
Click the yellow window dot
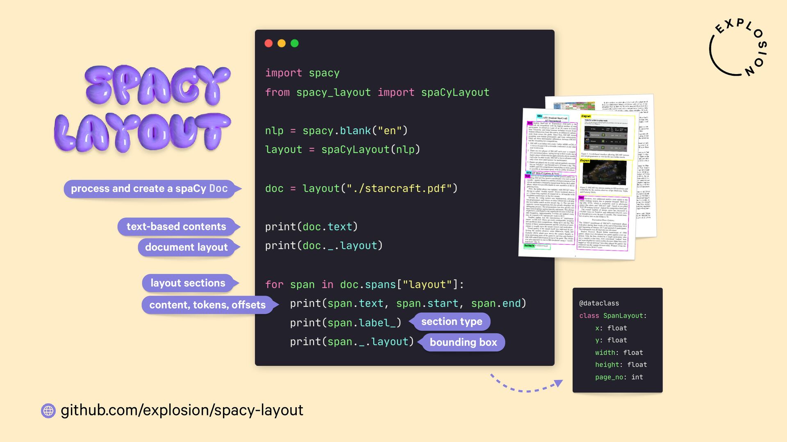282,43
